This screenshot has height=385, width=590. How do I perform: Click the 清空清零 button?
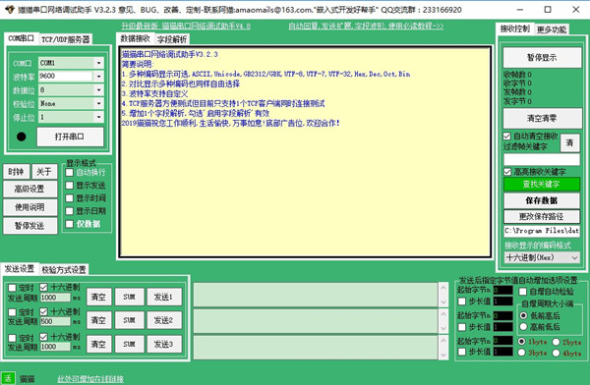point(542,119)
